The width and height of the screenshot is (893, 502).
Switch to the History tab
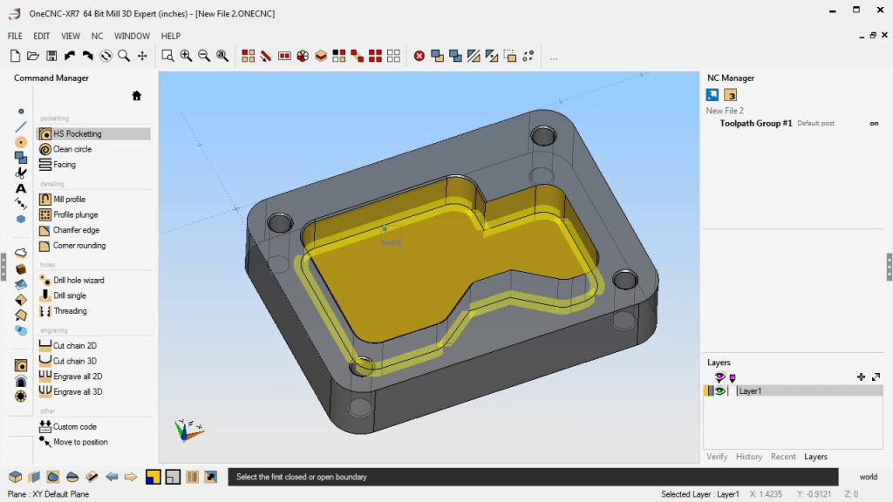[x=748, y=457]
